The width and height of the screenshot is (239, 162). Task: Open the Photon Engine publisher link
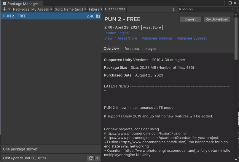117,33
